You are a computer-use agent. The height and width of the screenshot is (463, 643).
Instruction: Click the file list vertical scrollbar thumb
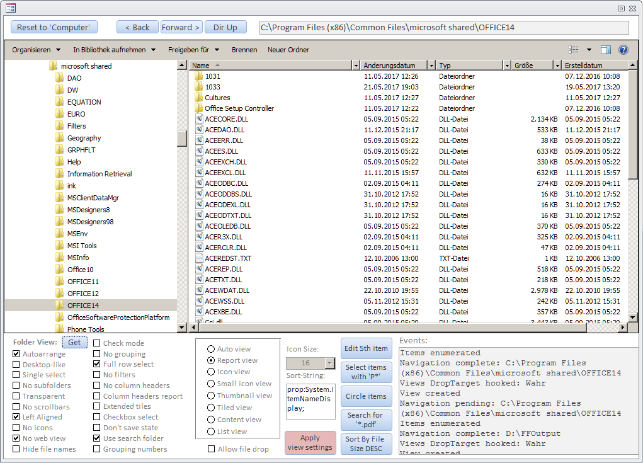632,124
